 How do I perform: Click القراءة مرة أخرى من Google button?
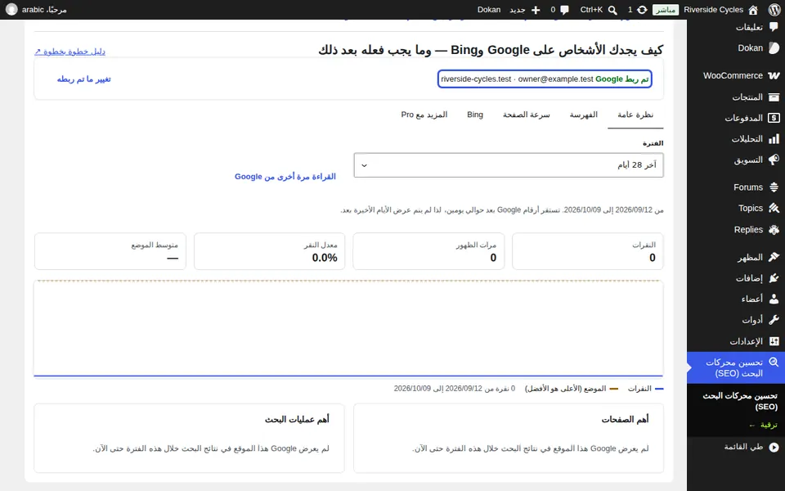coord(285,177)
